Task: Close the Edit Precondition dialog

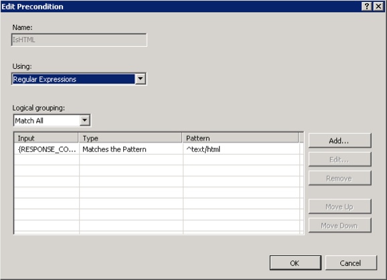Action: tap(378, 6)
